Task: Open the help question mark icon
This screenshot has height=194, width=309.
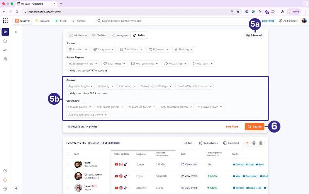Action: (x=5, y=171)
